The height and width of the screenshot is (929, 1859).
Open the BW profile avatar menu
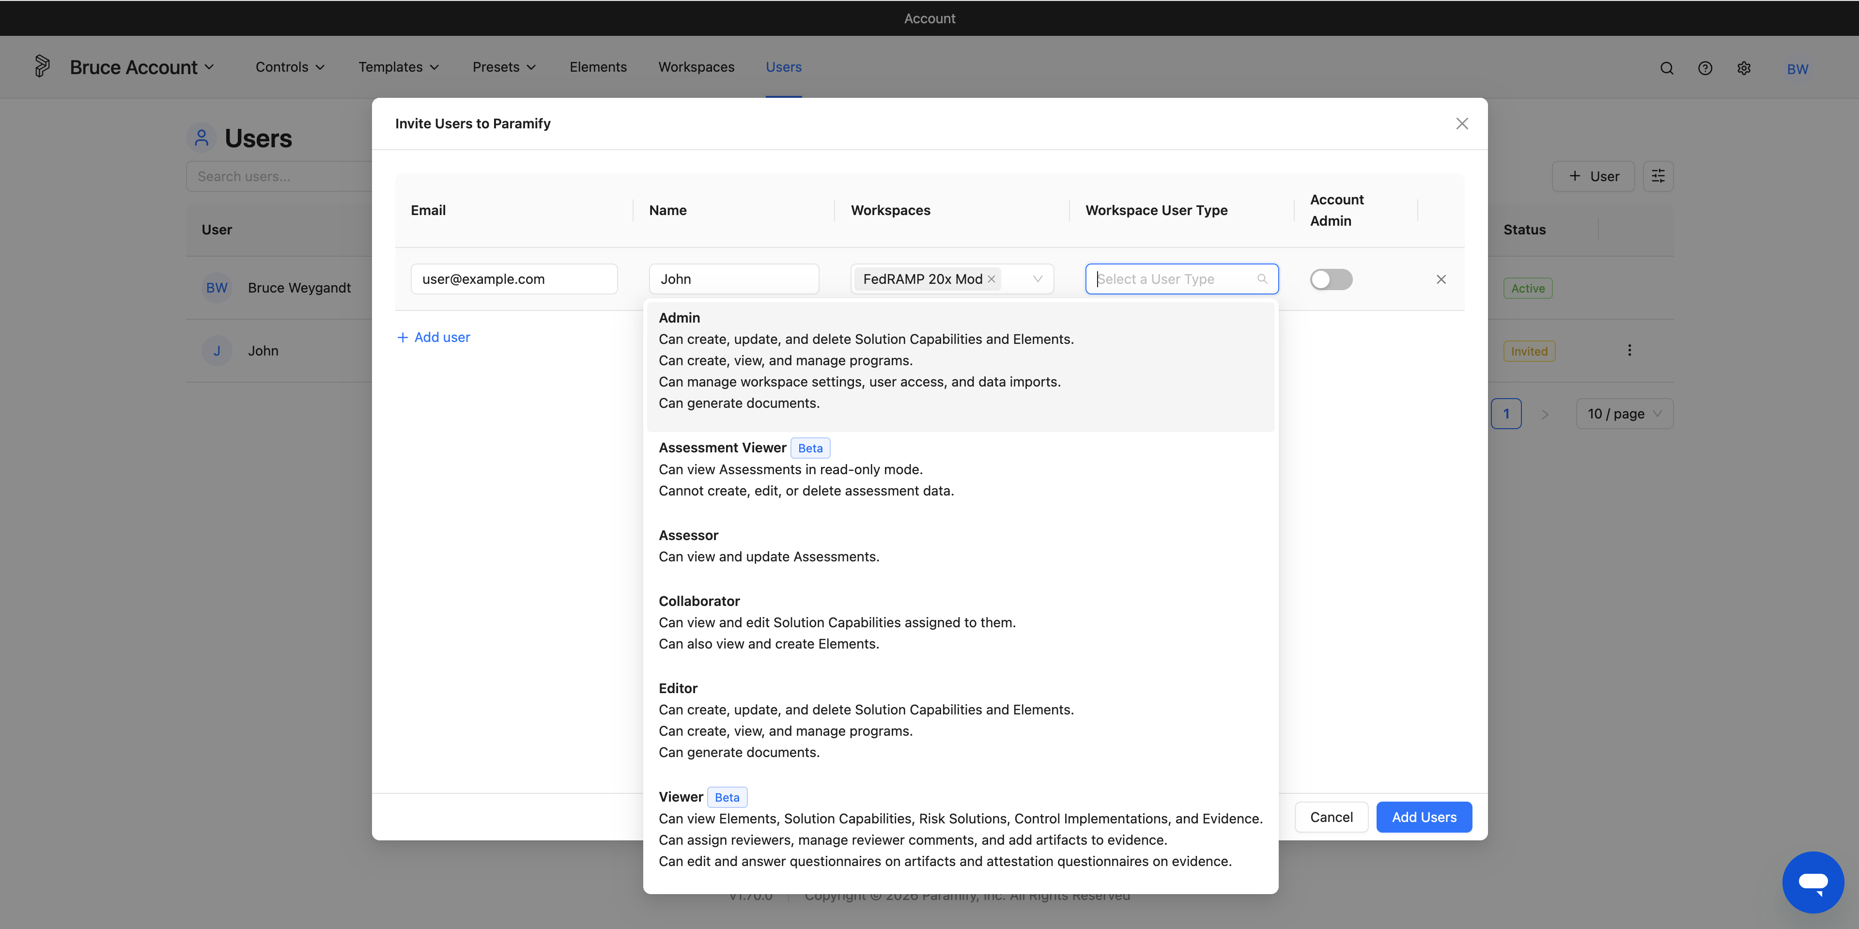pyautogui.click(x=1797, y=69)
